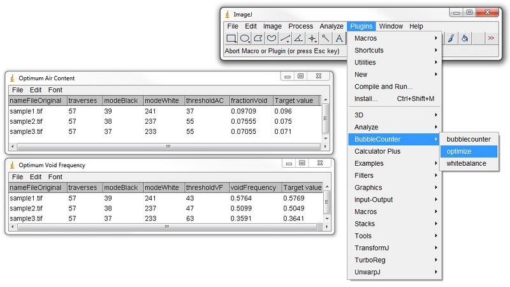Select the Polygon selection tool
The image size is (510, 287).
point(258,38)
